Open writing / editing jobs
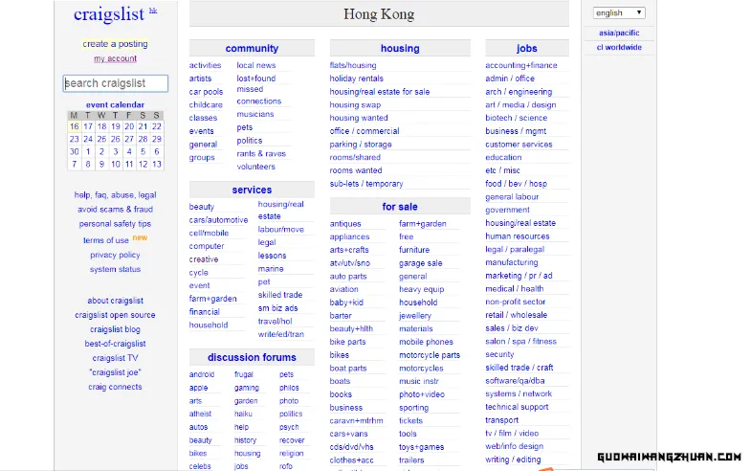This screenshot has height=471, width=751. 513,460
